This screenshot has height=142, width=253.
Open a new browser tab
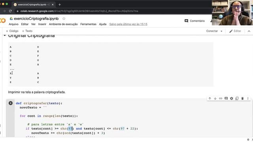pos(60,5)
